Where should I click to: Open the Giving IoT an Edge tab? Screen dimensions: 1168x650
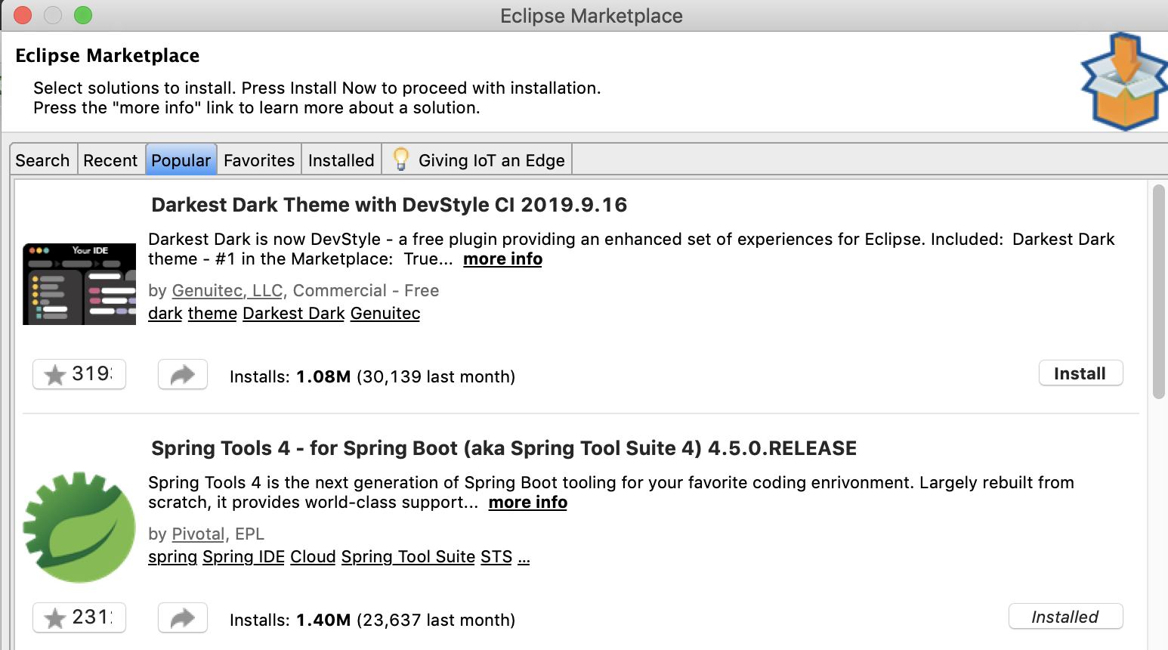pos(477,160)
